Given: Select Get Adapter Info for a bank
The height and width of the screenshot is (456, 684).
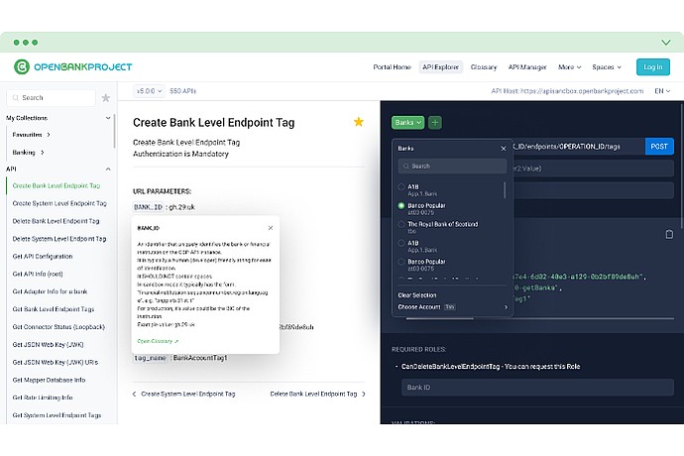Looking at the screenshot, I should (x=50, y=291).
